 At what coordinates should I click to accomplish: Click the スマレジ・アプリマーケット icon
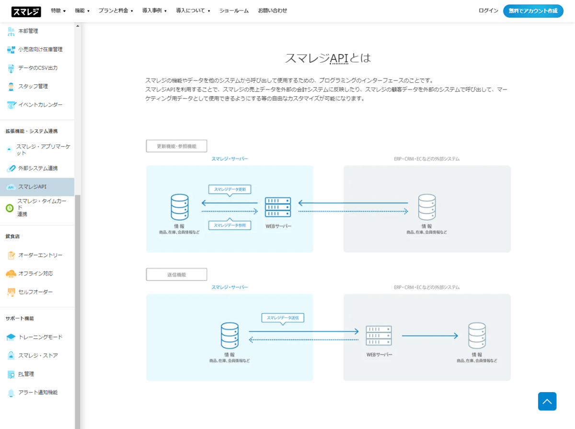pos(10,150)
